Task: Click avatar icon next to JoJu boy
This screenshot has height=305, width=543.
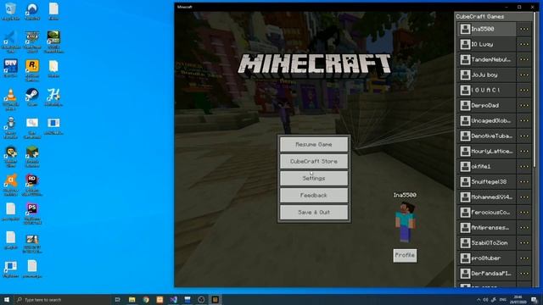Action: (x=465, y=75)
